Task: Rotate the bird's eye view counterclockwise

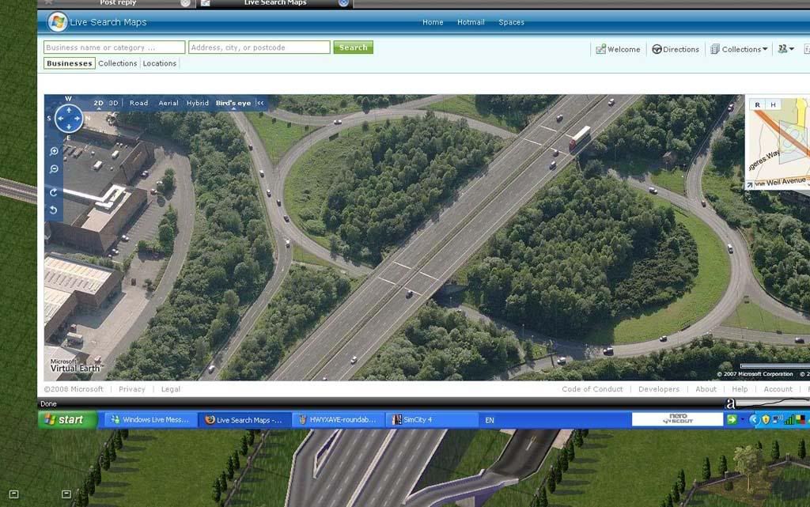Action: pos(53,210)
